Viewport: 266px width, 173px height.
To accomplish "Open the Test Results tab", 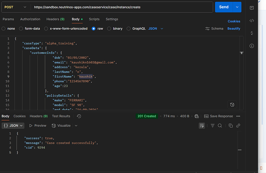I will pos(61,116).
